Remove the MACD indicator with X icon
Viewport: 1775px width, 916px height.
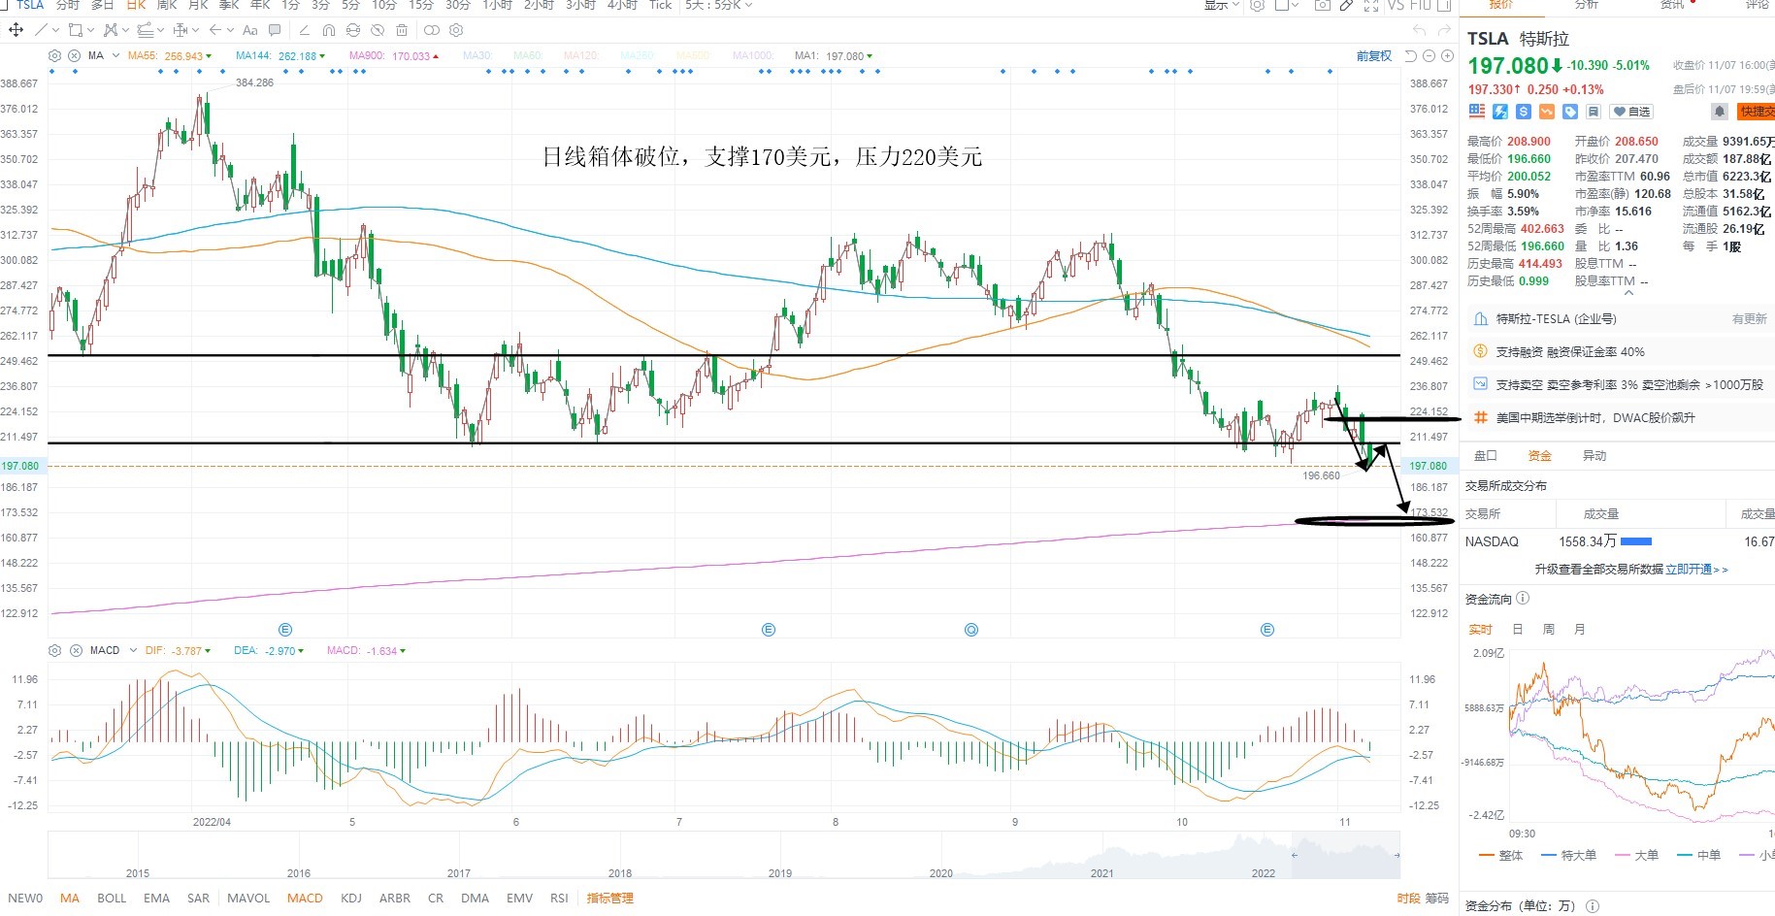coord(76,650)
